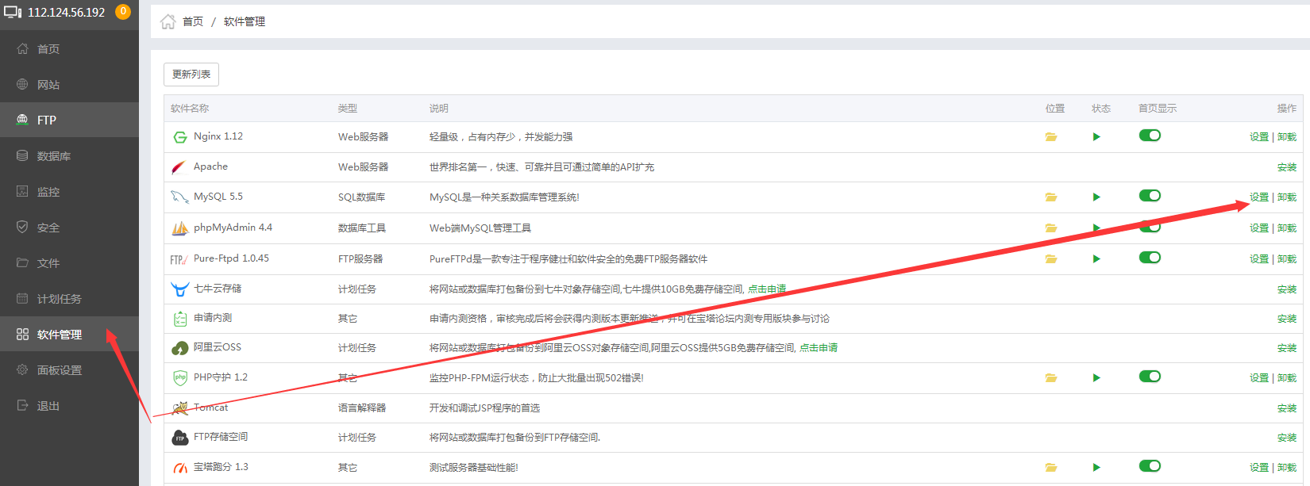
Task: Disable MySQL 5.5 homepage display switch
Action: pos(1150,196)
